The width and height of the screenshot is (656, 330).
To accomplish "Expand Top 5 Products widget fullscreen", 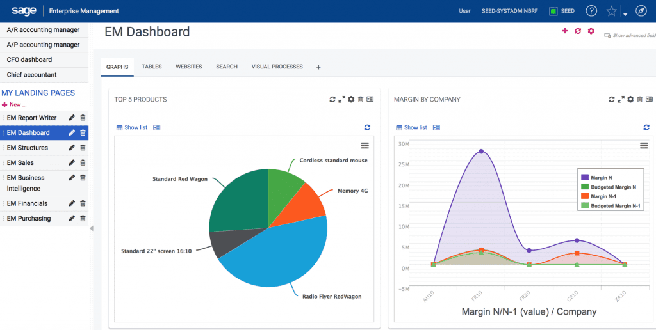I will pos(342,99).
